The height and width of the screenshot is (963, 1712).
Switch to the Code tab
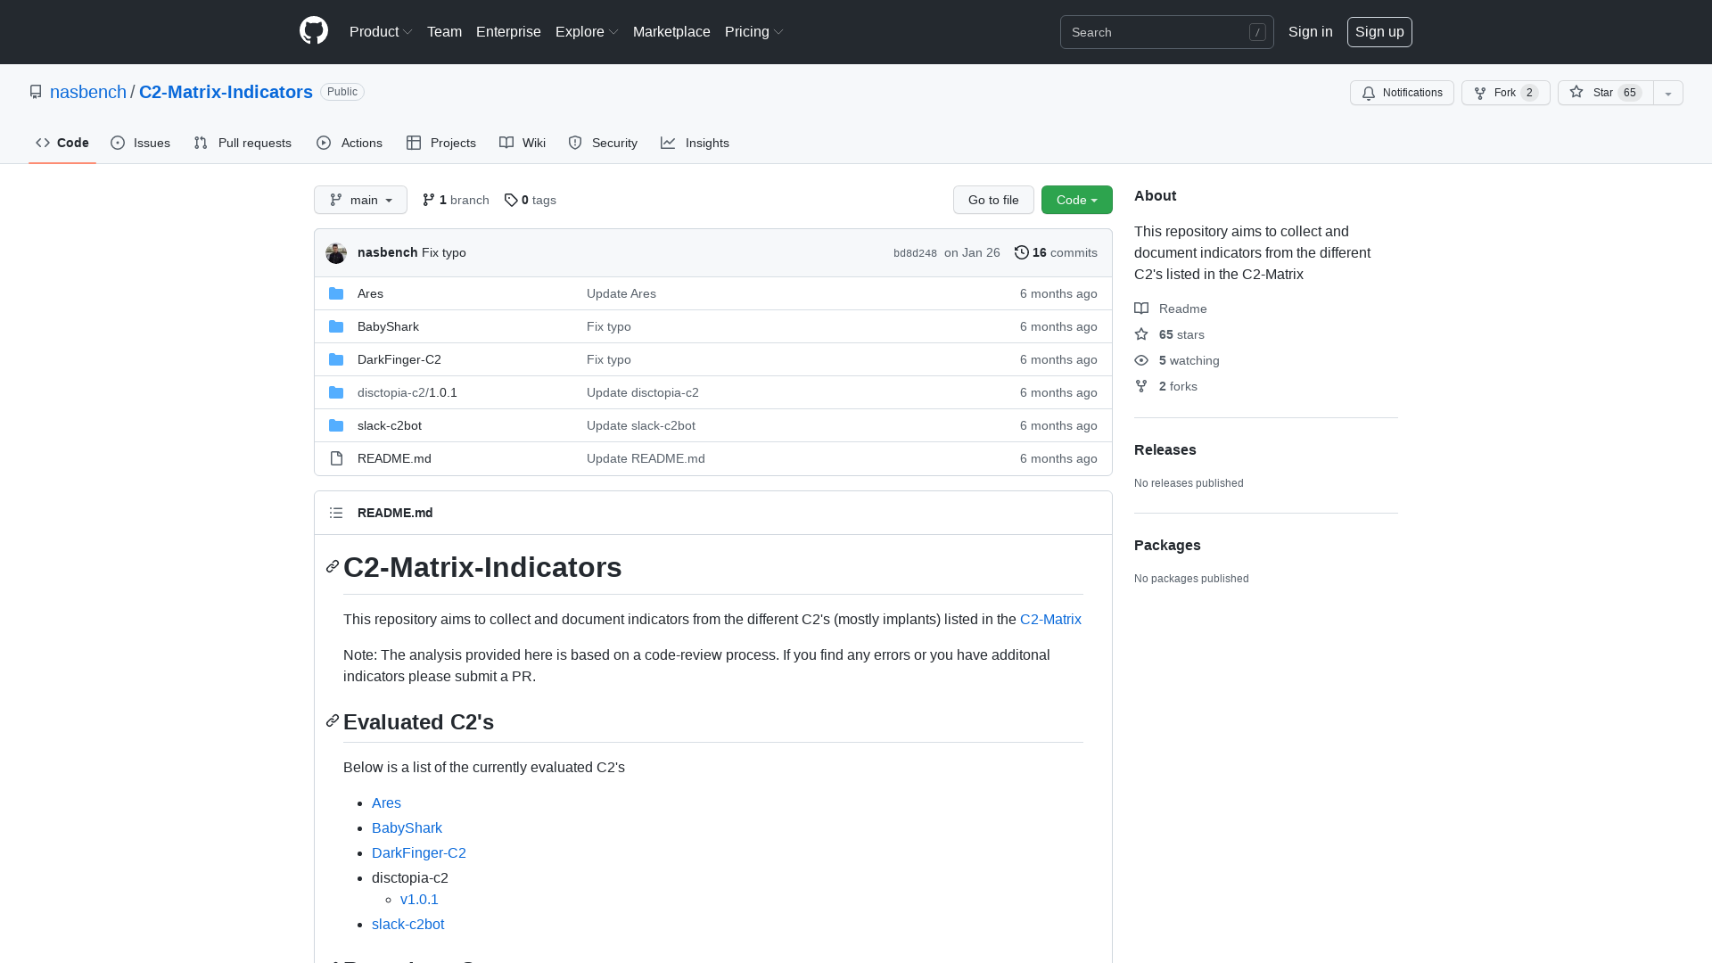(62, 143)
